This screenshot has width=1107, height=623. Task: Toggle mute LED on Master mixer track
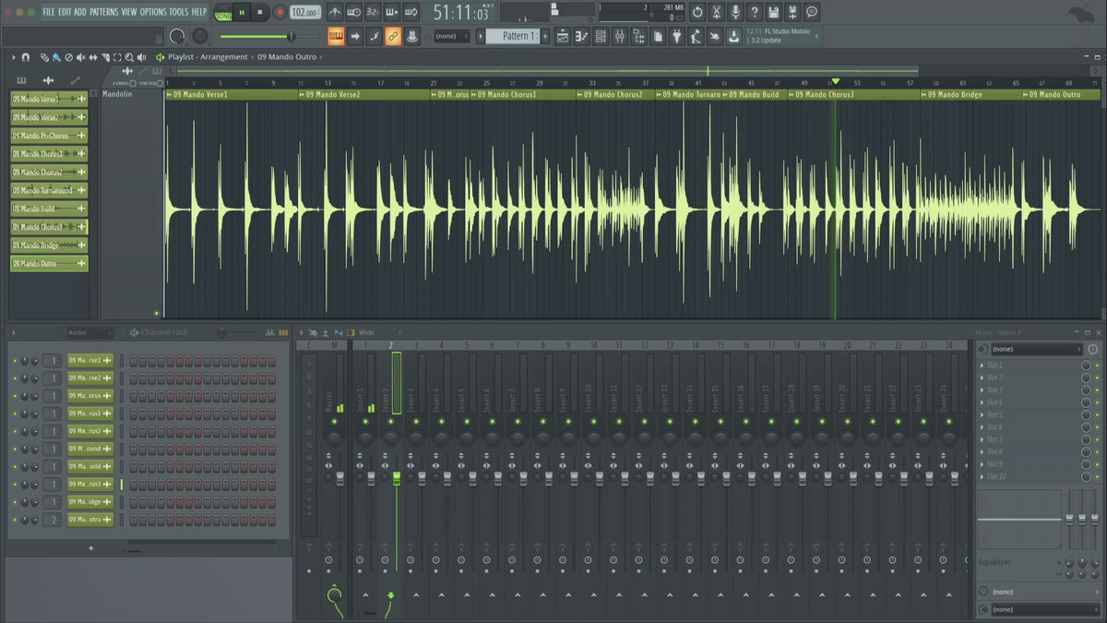coord(334,421)
